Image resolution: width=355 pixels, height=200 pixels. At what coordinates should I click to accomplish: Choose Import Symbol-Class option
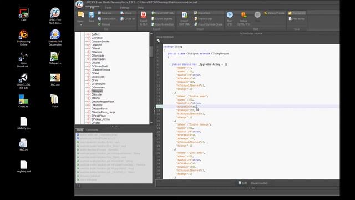coord(209,24)
